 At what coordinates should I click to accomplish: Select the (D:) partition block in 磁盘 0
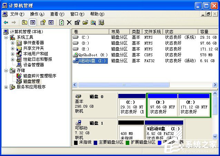point(162,107)
